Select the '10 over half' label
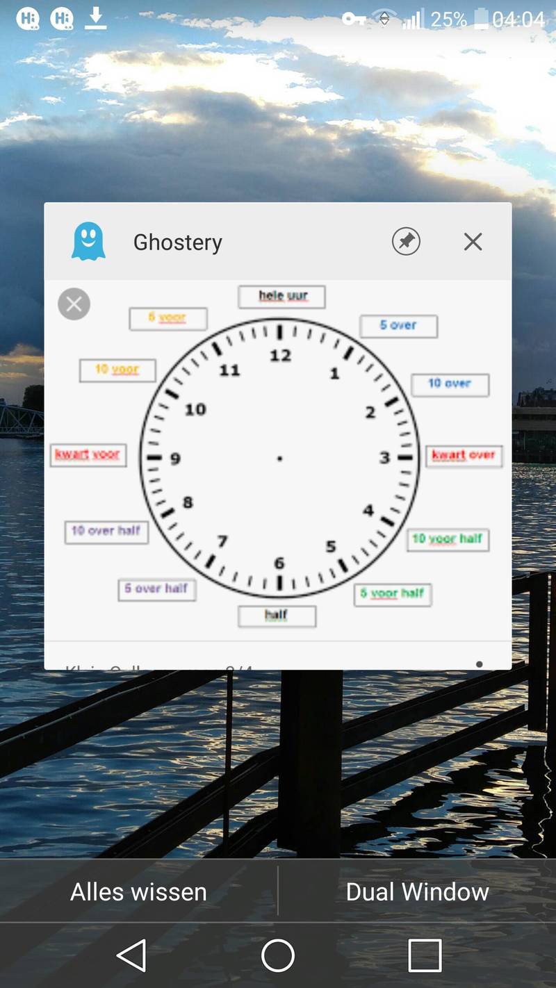The width and height of the screenshot is (556, 988). (106, 532)
